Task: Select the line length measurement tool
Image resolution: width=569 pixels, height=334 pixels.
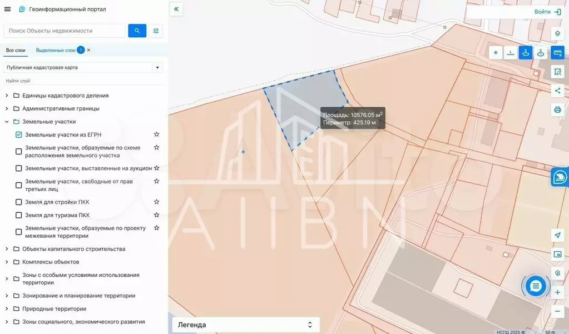Action: 511,53
